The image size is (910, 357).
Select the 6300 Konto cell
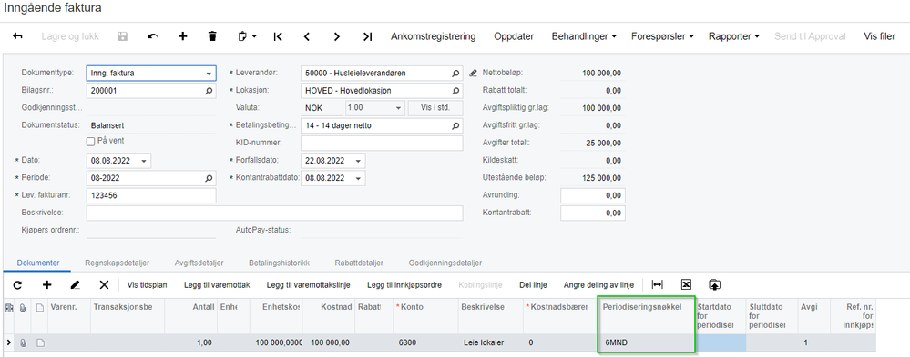pyautogui.click(x=425, y=342)
